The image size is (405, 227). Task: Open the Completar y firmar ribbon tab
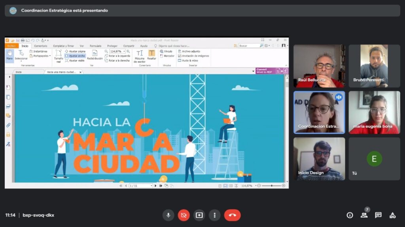(63, 46)
